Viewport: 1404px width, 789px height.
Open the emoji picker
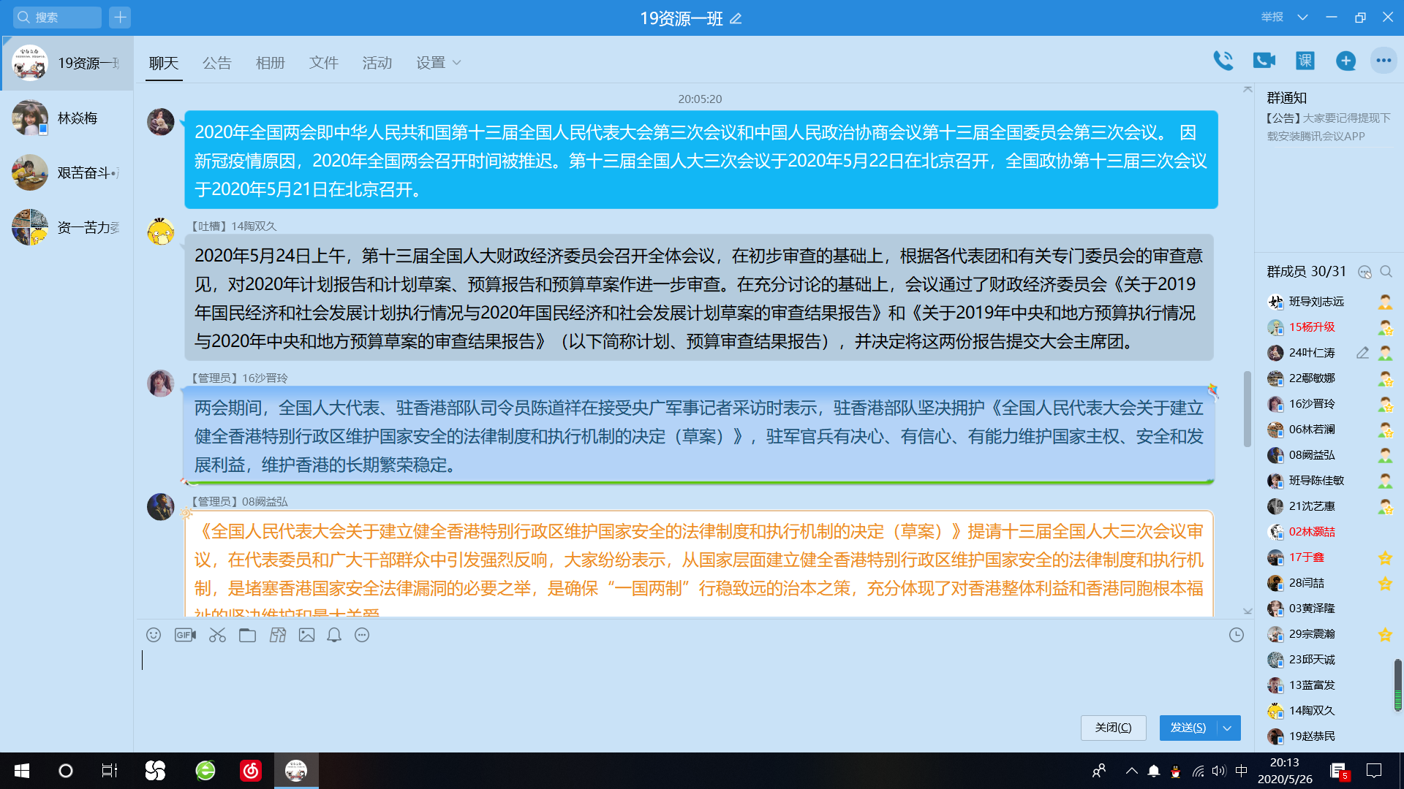(x=154, y=635)
